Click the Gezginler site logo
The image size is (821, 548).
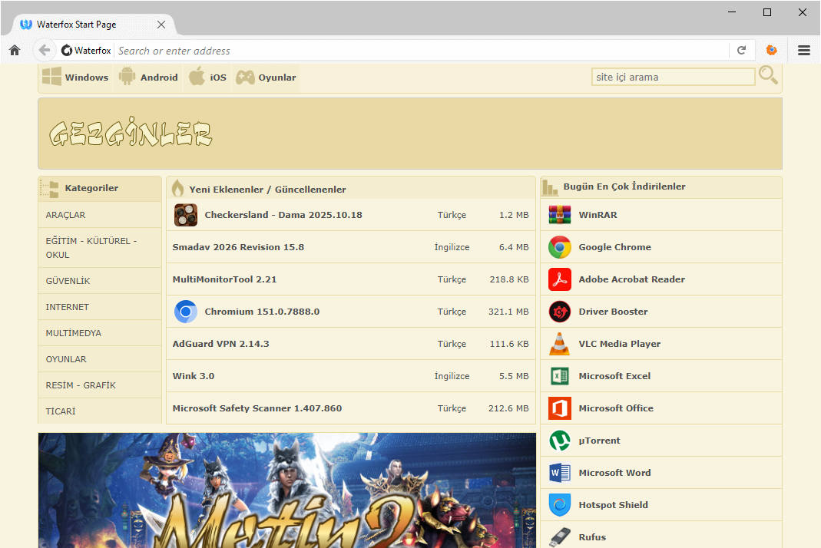pyautogui.click(x=131, y=133)
